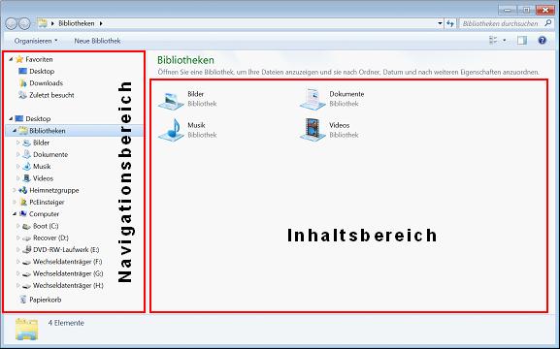Image resolution: width=560 pixels, height=349 pixels.
Task: Click Bibliotheken breadcrumb in address bar
Action: (x=77, y=23)
